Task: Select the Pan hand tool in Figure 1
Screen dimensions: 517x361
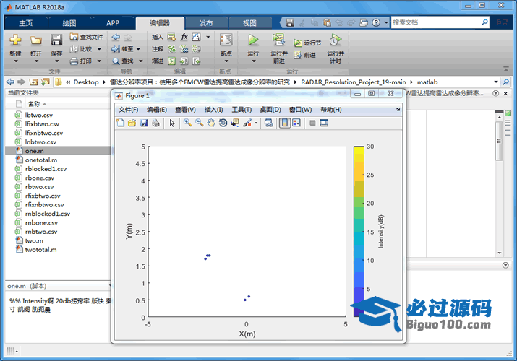Action: (211, 123)
